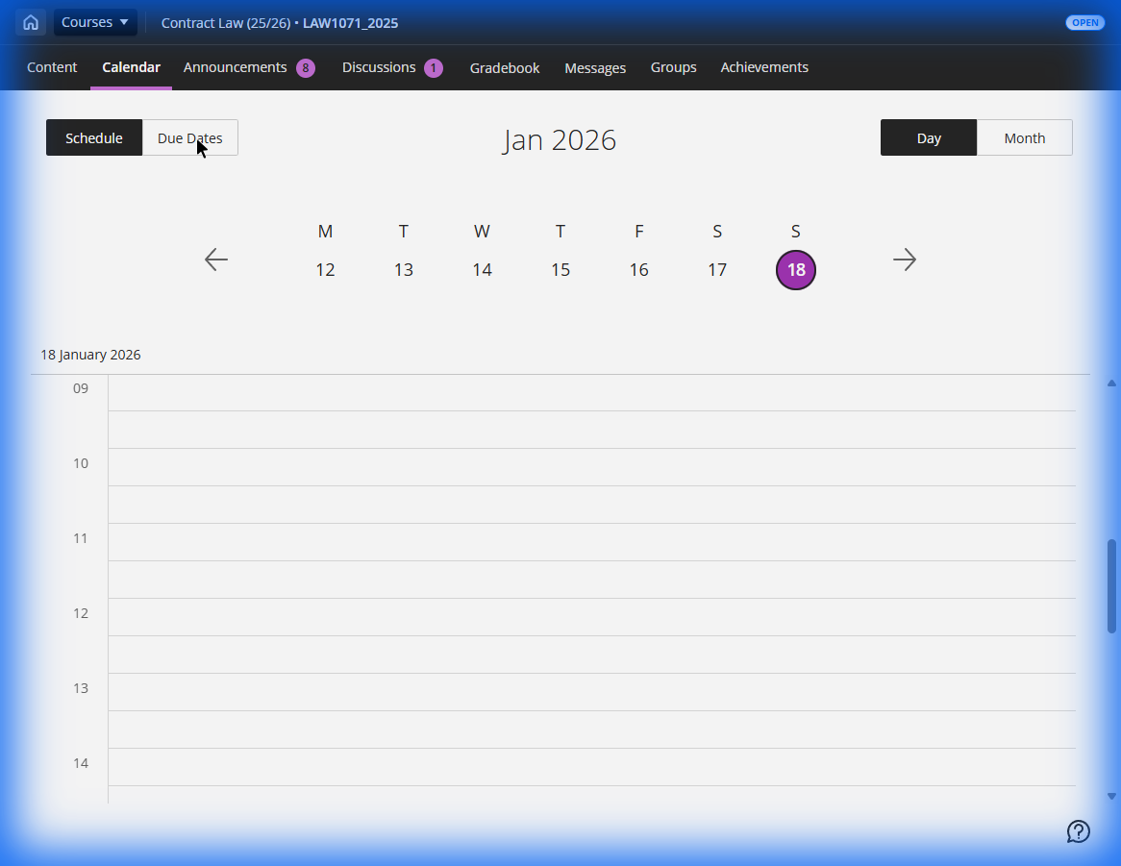Select the highlighted date 18

(795, 270)
